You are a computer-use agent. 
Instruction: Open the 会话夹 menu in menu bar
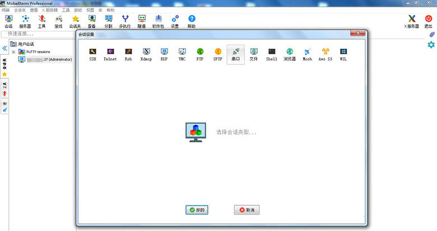pos(20,10)
